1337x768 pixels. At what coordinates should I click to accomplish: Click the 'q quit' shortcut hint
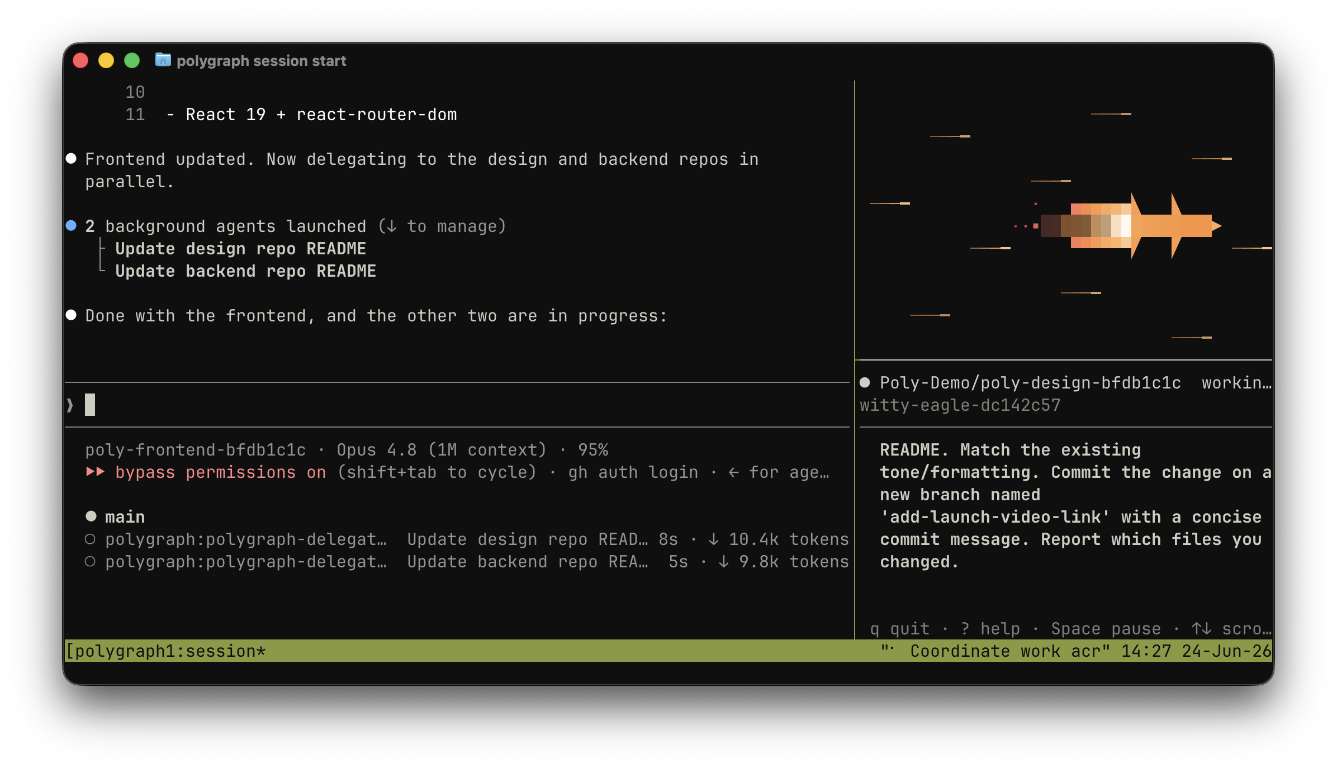click(x=900, y=629)
